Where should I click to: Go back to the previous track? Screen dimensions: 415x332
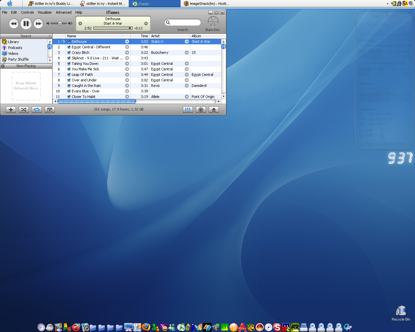point(14,23)
